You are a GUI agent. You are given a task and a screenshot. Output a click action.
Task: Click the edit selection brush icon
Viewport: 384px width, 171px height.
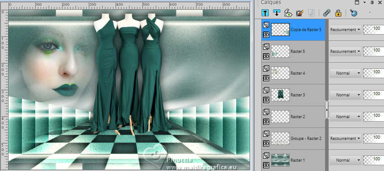[300, 13]
